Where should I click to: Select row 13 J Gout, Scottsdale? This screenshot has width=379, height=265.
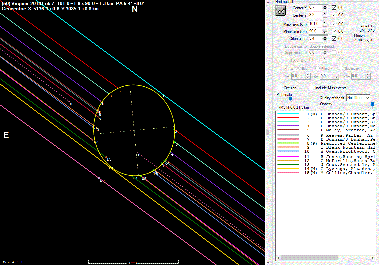point(326,165)
